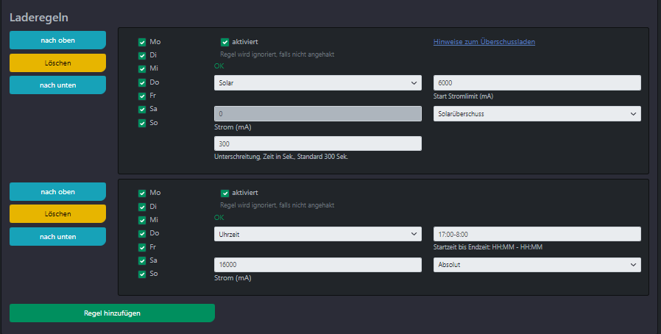Screen dimensions: 661x334
Task: Uncheck Fr in the second rule
Action: pyautogui.click(x=142, y=247)
